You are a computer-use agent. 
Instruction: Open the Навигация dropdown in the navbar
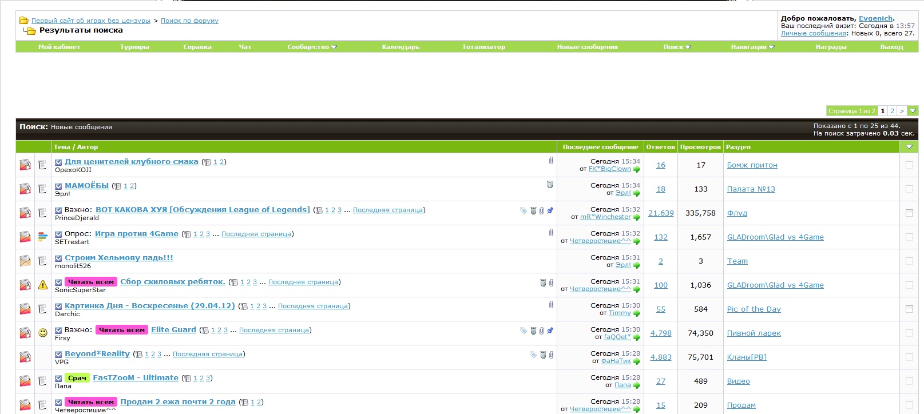752,47
